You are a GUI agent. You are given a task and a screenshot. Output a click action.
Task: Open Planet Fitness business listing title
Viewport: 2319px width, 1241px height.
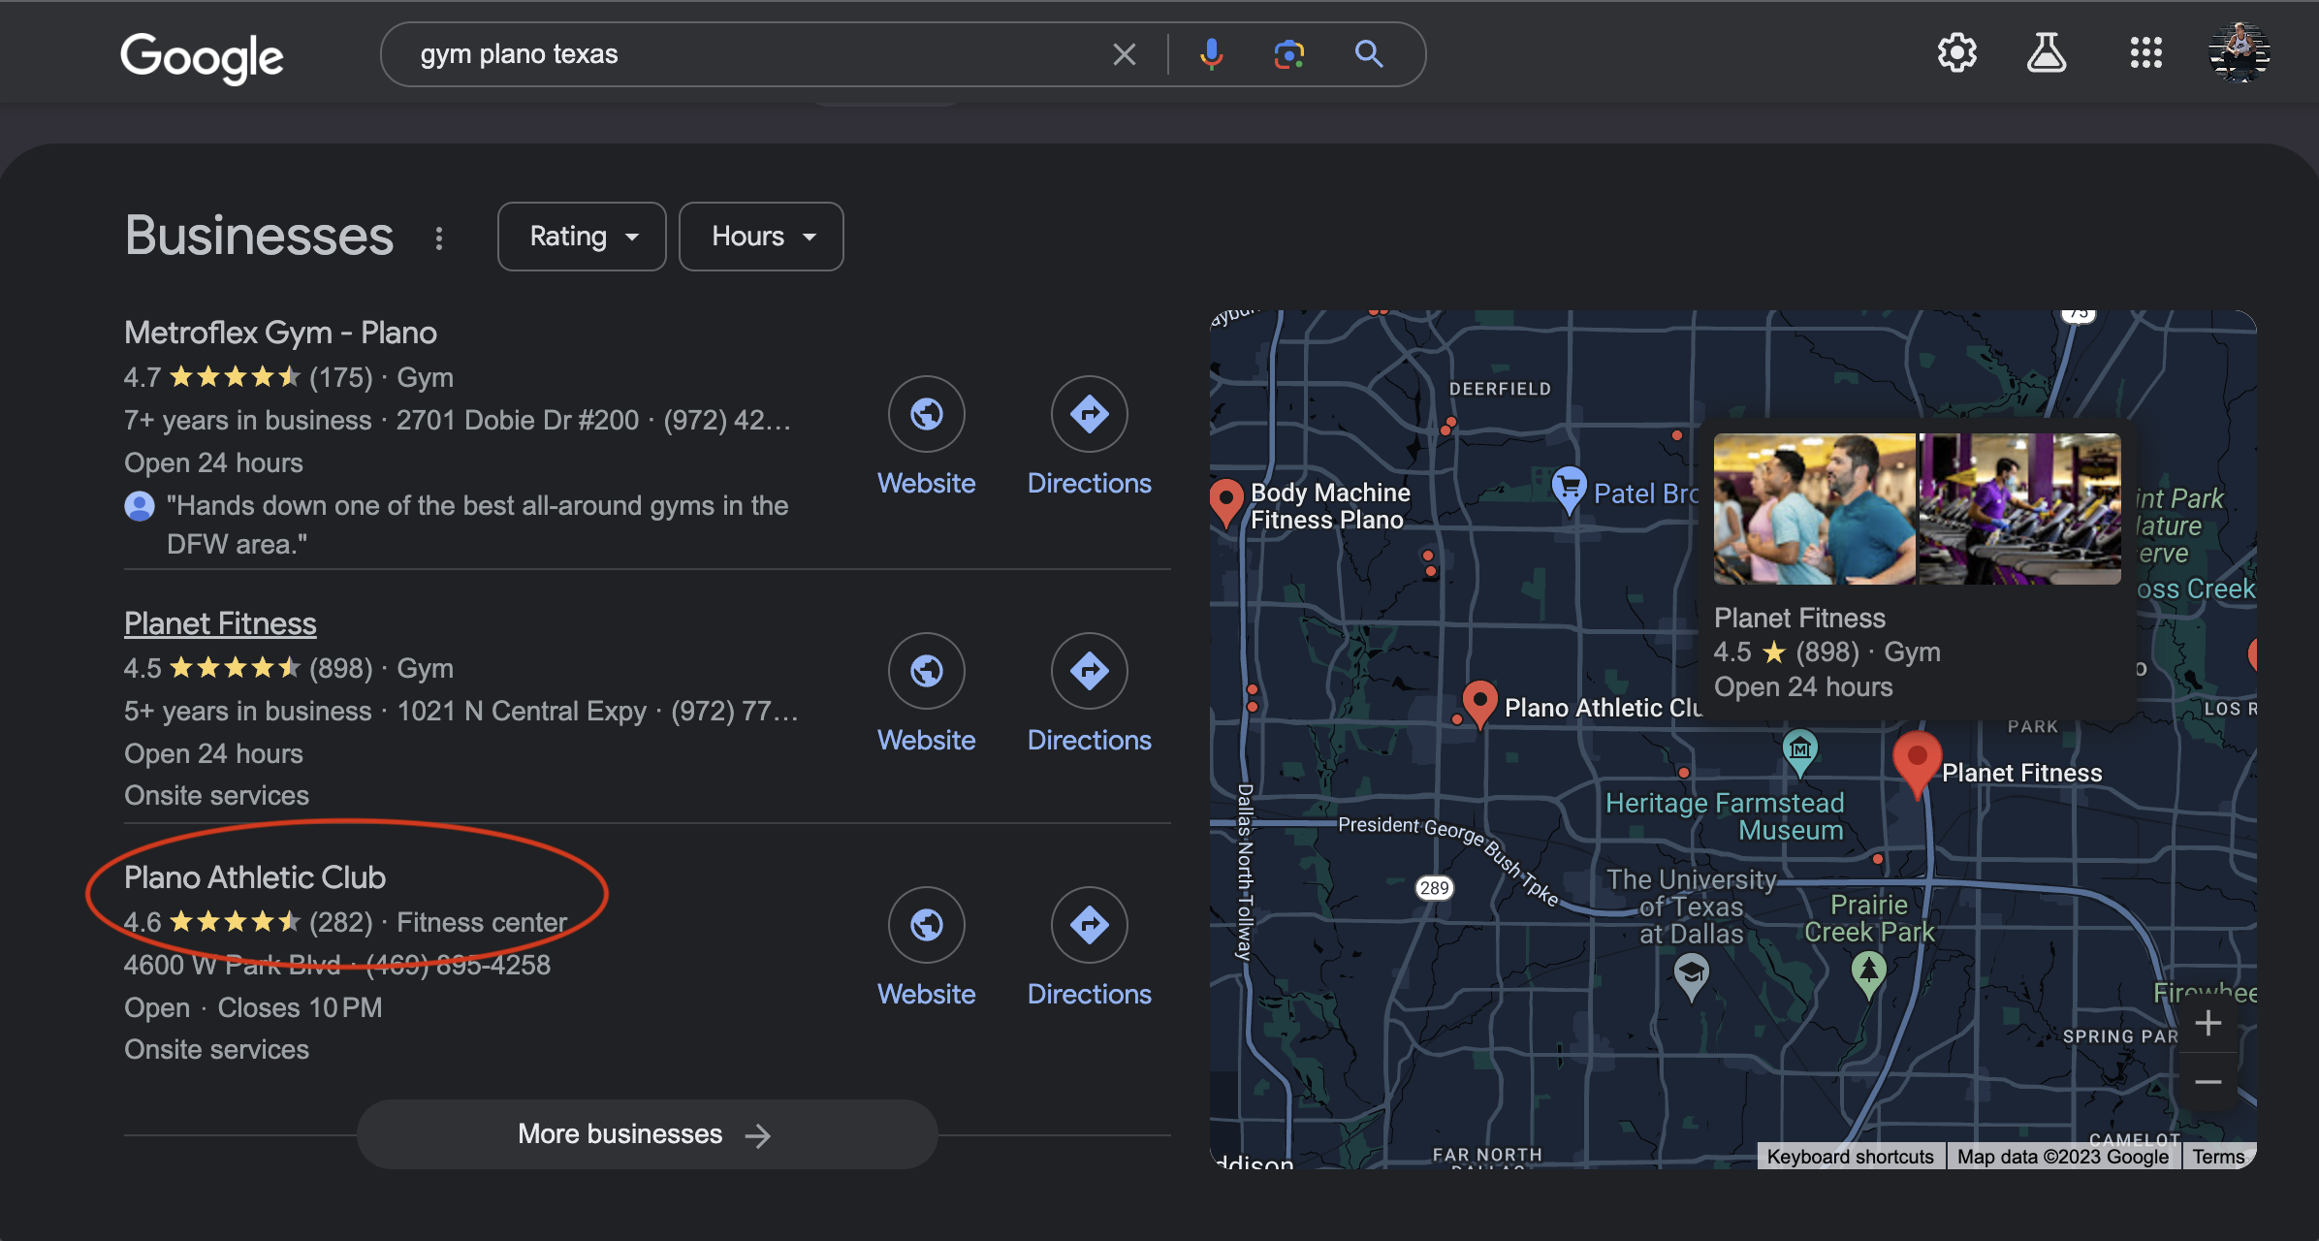coord(220,623)
